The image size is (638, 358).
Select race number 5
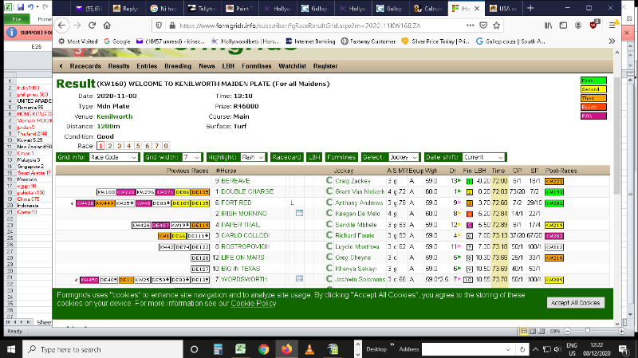pos(137,146)
